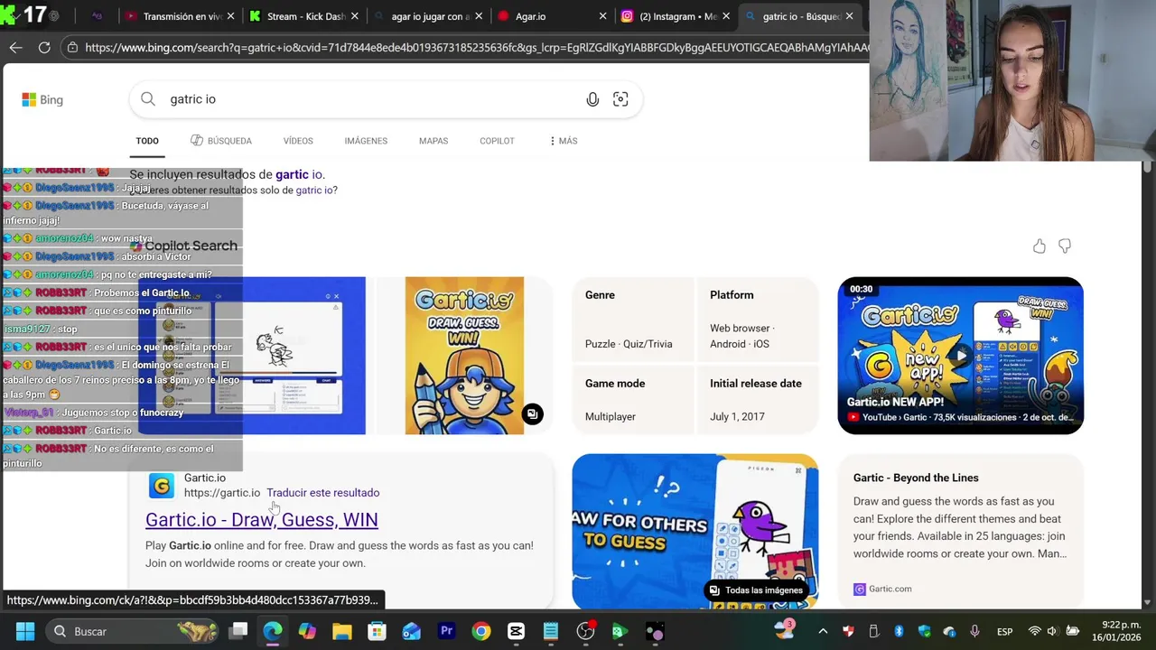Close the Agar.io browser tab
The width and height of the screenshot is (1156, 650).
(x=602, y=16)
